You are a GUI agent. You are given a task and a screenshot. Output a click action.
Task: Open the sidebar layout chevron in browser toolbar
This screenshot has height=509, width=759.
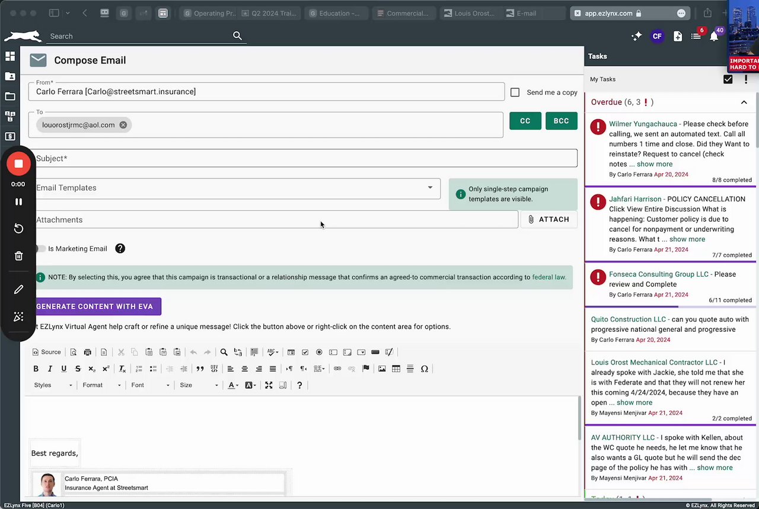[x=68, y=13]
